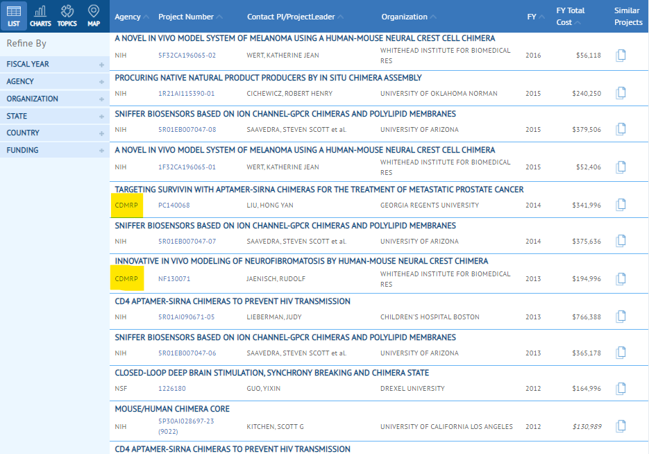The width and height of the screenshot is (649, 454).
Task: Sort by Contact PI/ProjectLeader column
Action: 295,17
